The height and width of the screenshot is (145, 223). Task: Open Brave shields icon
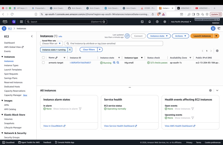click(159, 14)
